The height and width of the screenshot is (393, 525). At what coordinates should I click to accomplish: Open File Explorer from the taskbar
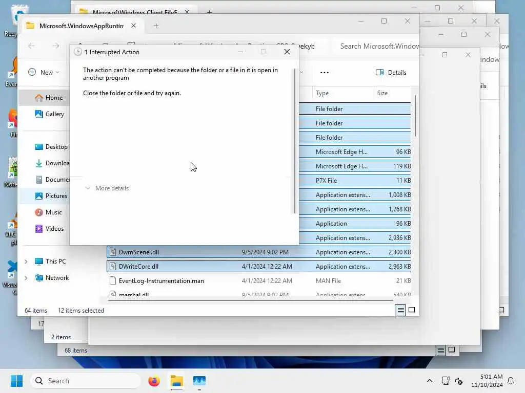[x=177, y=381]
